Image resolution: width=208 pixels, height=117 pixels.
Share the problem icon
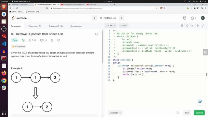click(58, 40)
